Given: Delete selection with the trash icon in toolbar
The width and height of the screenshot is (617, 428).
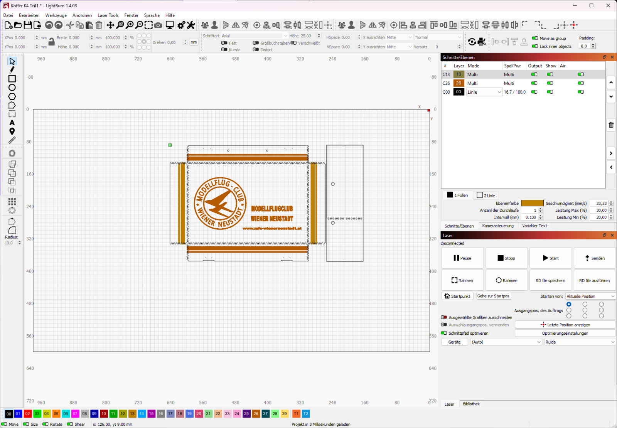Looking at the screenshot, I should [99, 25].
